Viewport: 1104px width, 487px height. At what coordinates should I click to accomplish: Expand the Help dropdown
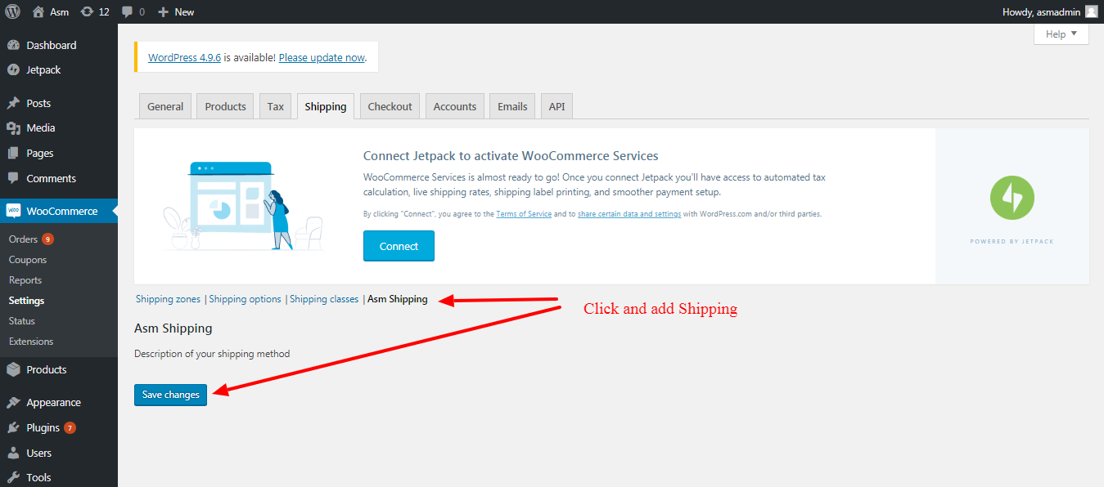[1061, 34]
